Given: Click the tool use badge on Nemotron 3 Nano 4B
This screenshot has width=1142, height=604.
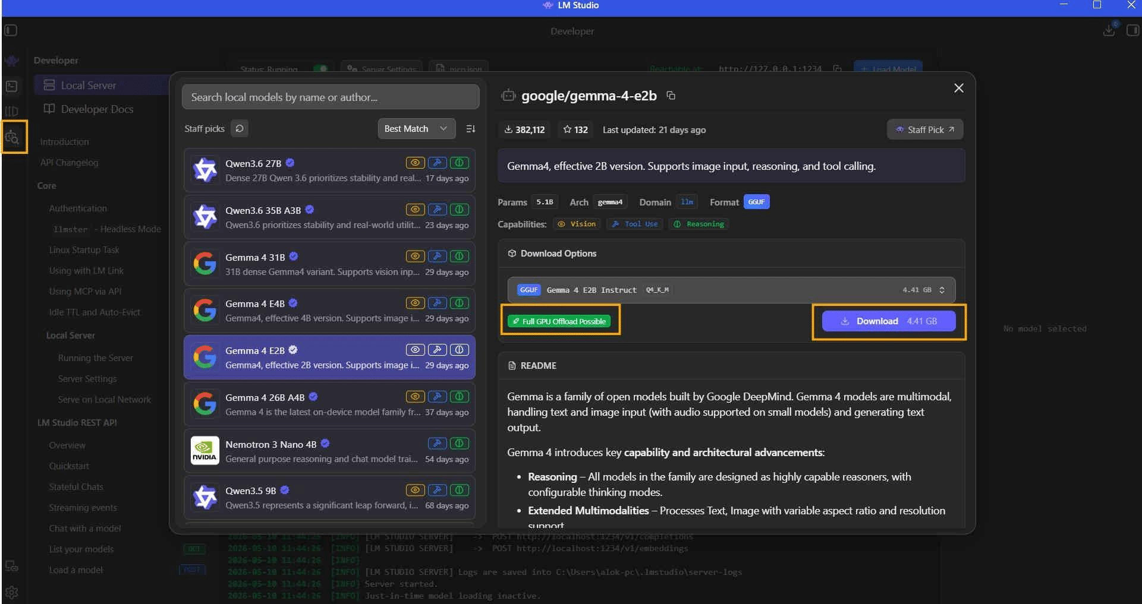Looking at the screenshot, I should point(437,443).
